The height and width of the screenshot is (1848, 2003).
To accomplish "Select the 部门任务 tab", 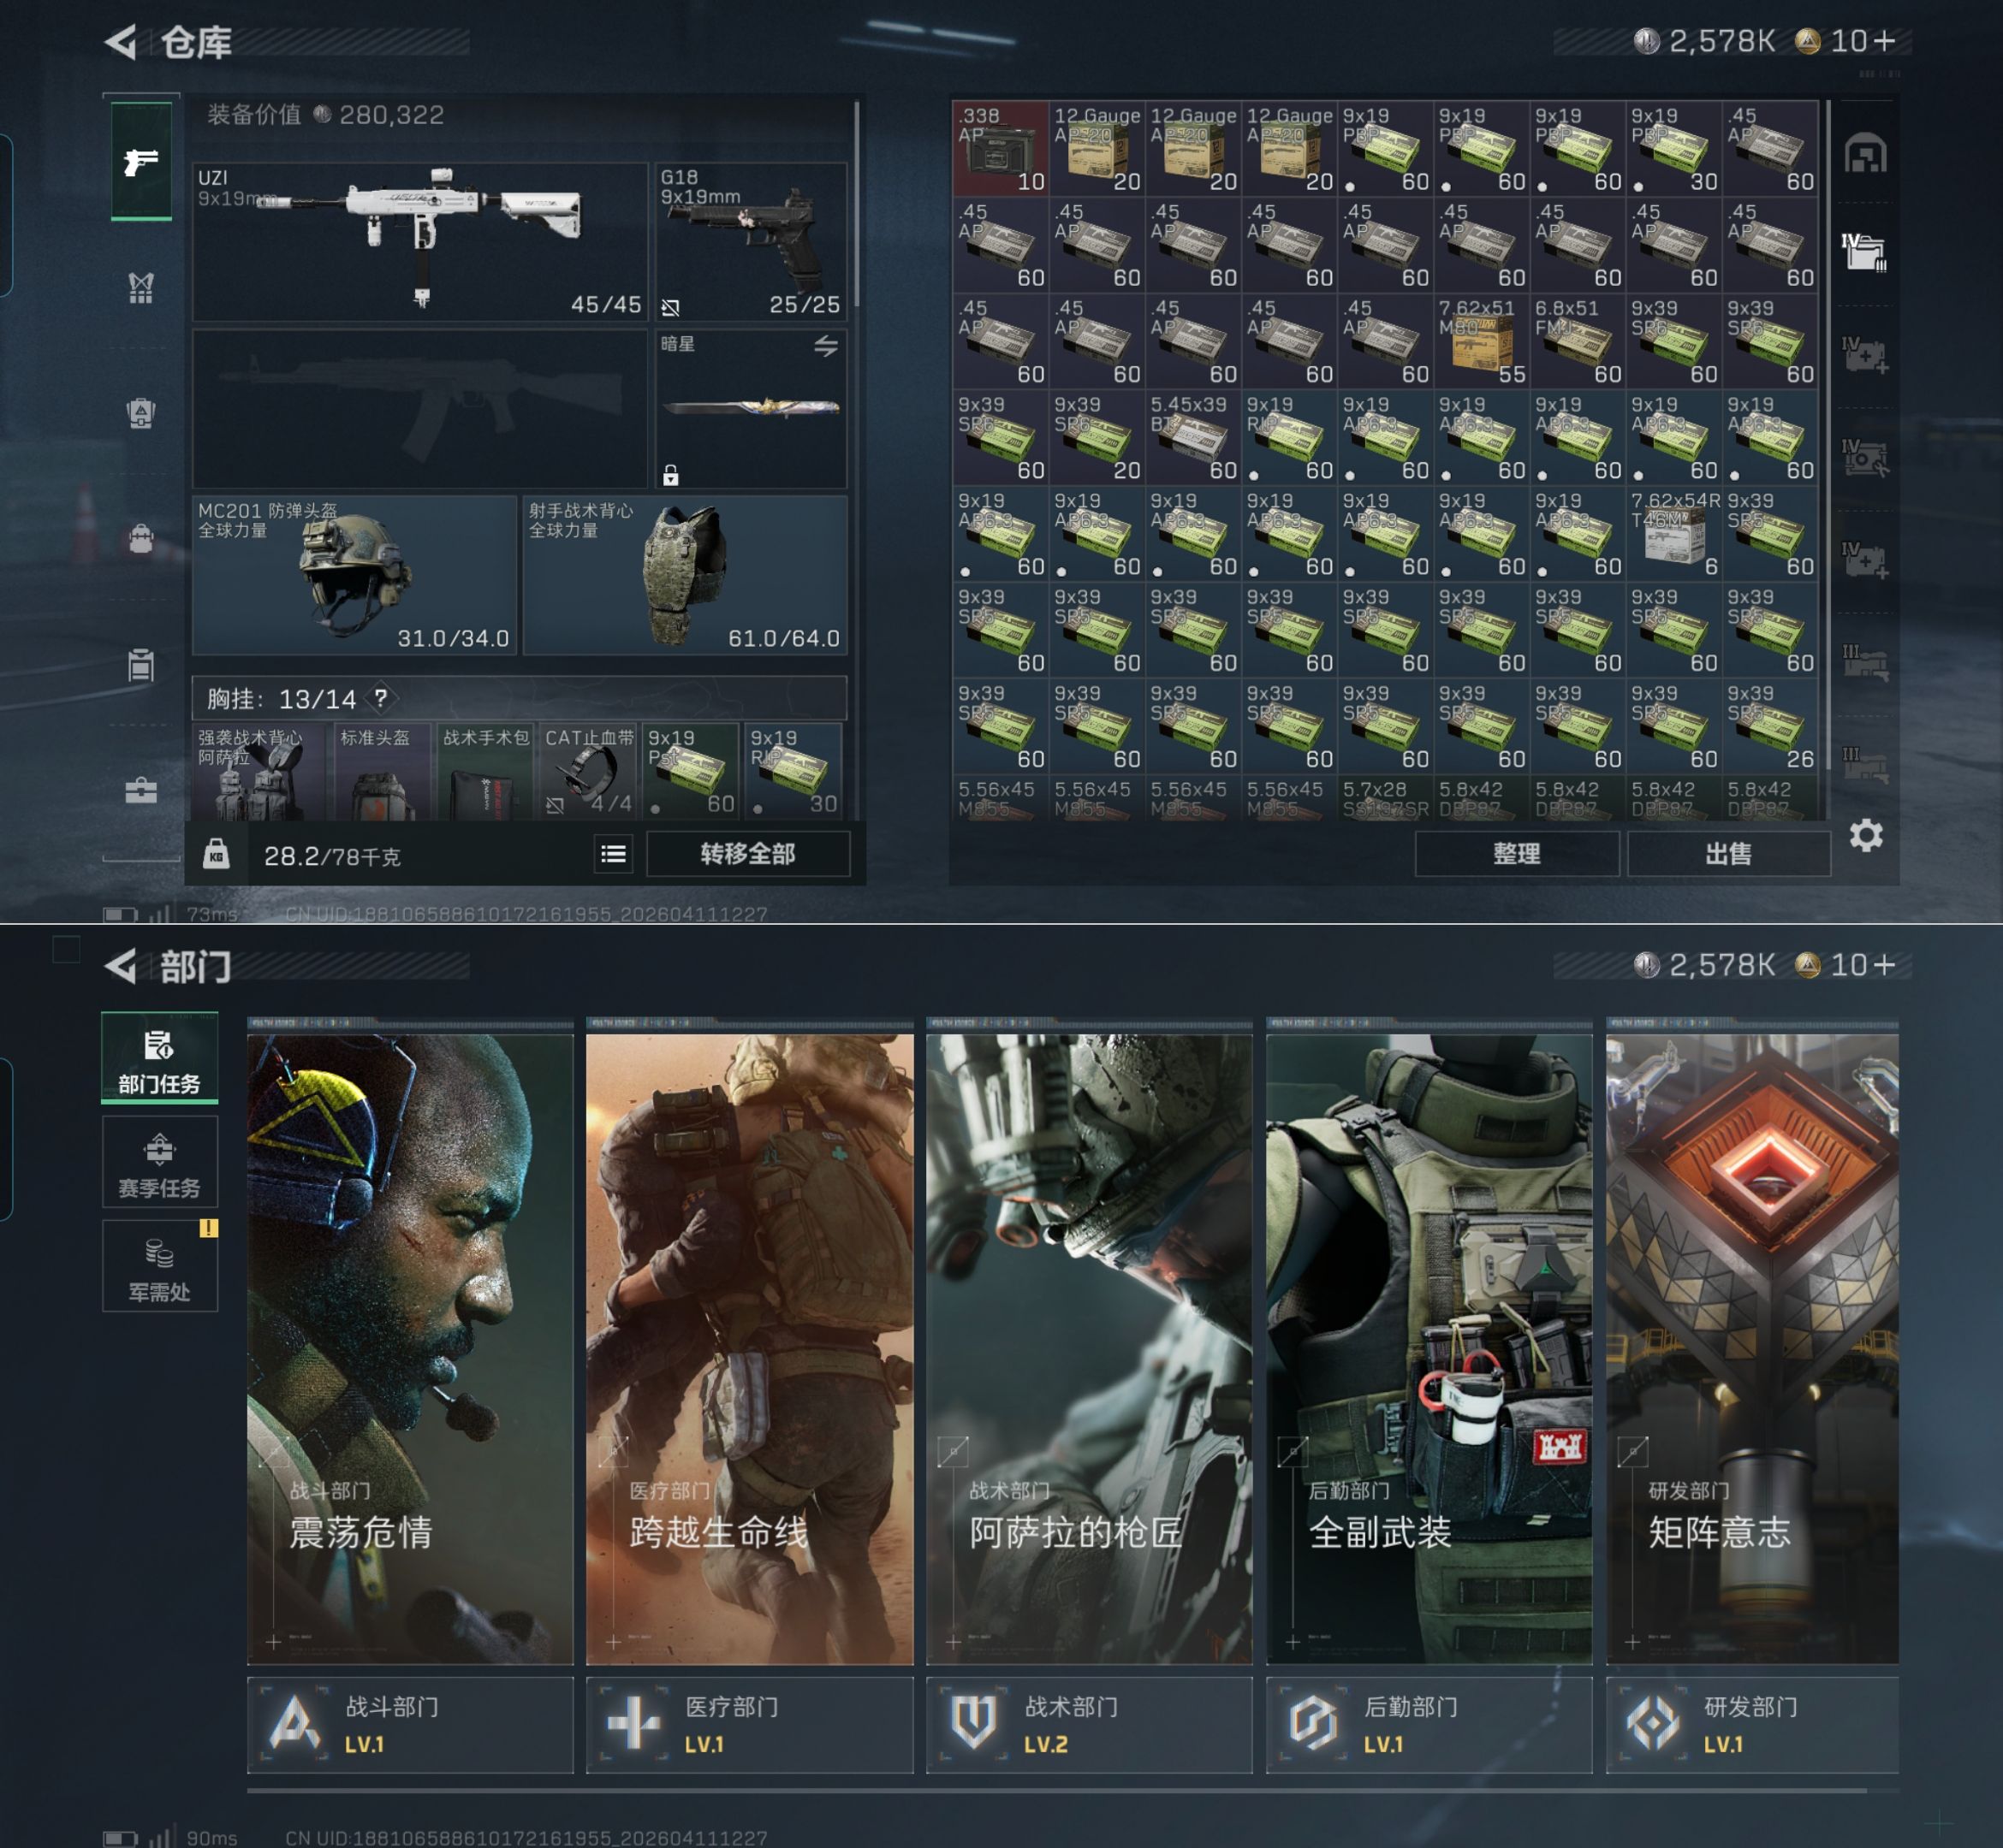I will coord(159,1059).
